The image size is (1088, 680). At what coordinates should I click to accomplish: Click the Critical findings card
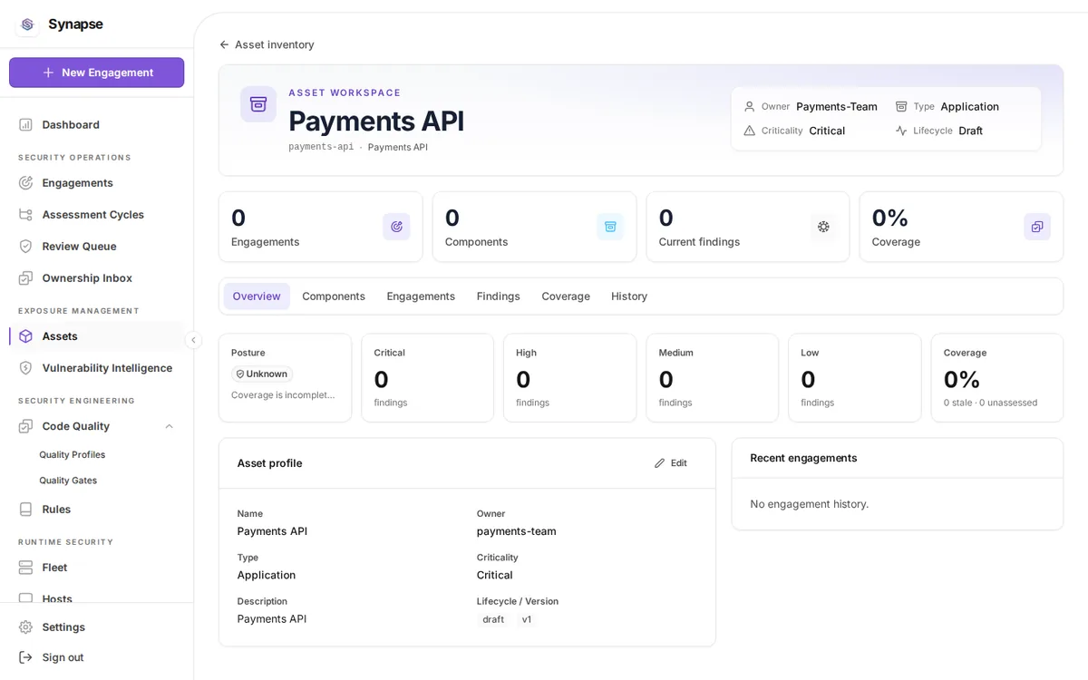(427, 378)
